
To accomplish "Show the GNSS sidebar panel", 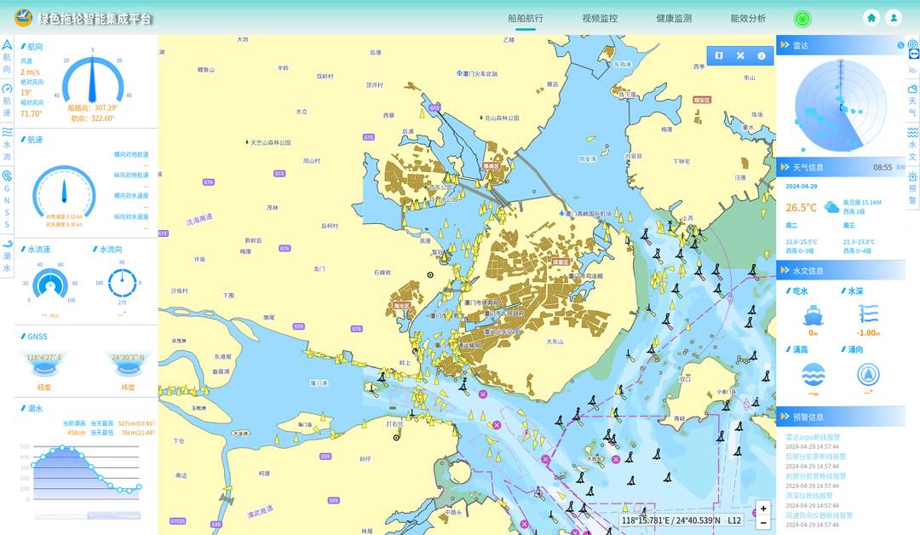I will click(7, 200).
